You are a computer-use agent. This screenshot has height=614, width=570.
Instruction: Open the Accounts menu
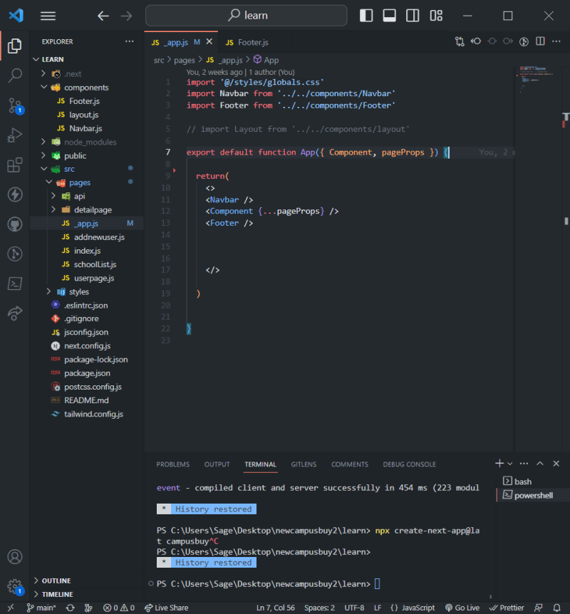14,556
